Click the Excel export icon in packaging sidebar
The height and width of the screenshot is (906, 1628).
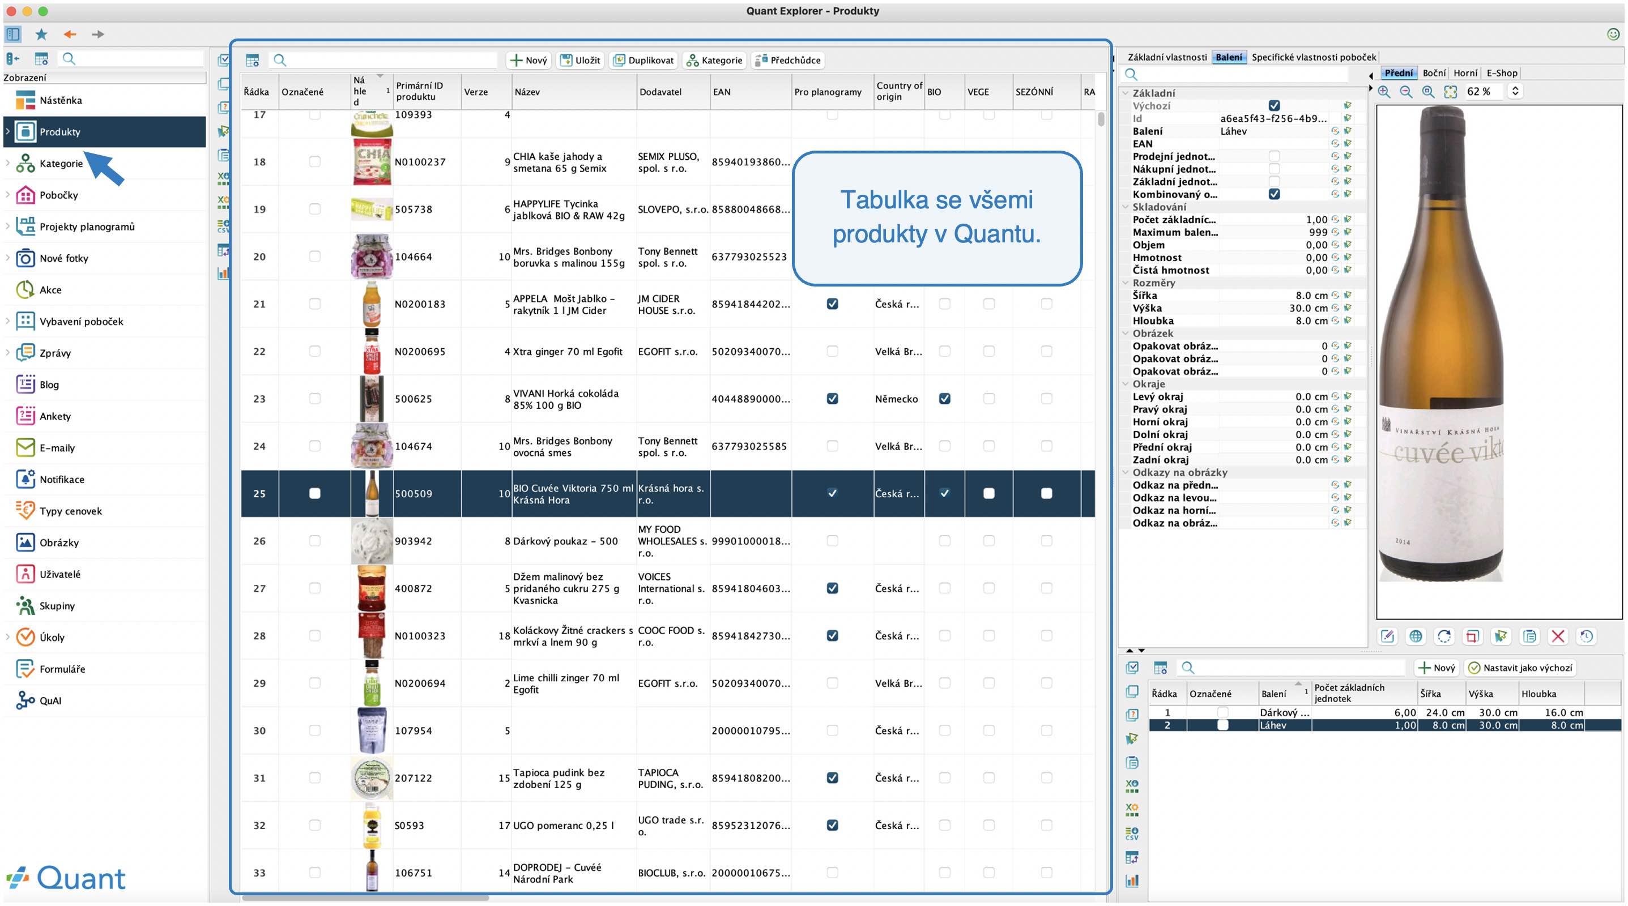[x=1132, y=787]
